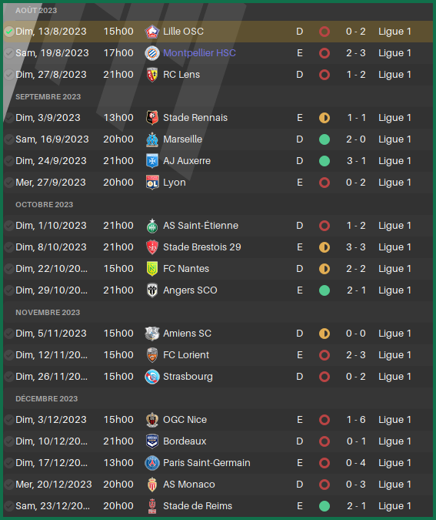Click the Montpellier HSC club badge
Image resolution: width=436 pixels, height=520 pixels.
point(152,53)
